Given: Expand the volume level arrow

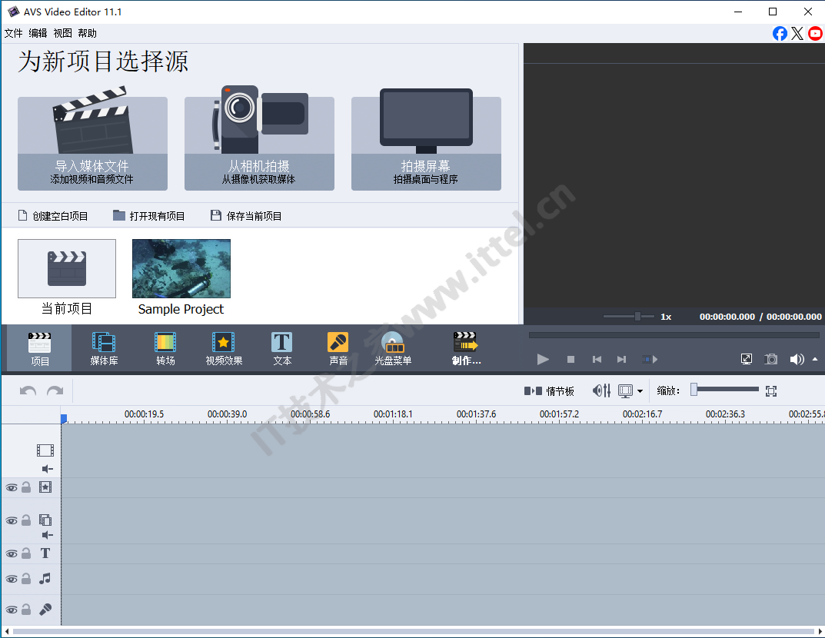Looking at the screenshot, I should [x=815, y=359].
